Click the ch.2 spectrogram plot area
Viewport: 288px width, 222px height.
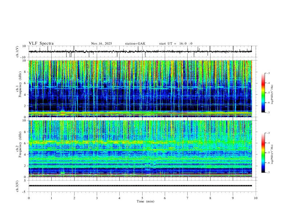click(140, 149)
